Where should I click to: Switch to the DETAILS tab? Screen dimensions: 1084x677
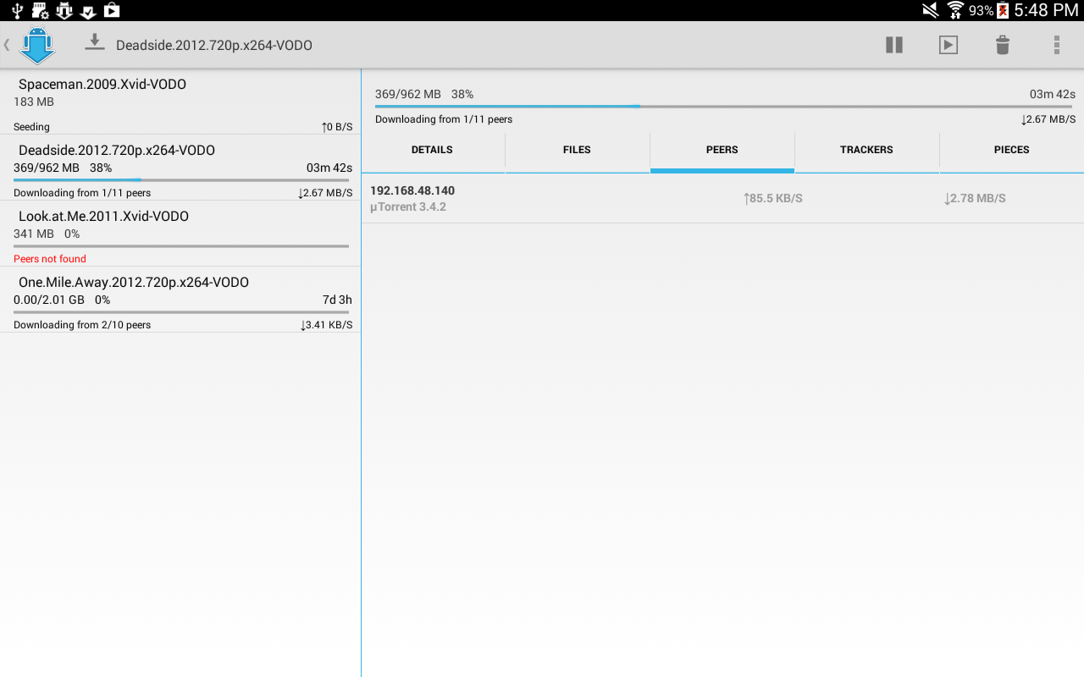point(432,150)
